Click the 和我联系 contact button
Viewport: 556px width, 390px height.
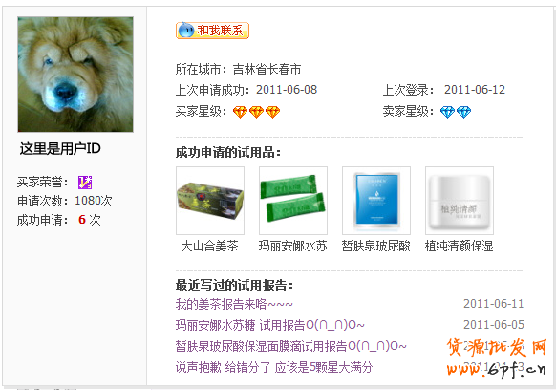click(212, 31)
